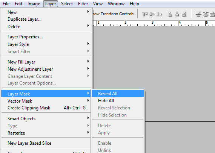
Task: Choose Hide All in Layer Mask submenu
Action: point(118,101)
